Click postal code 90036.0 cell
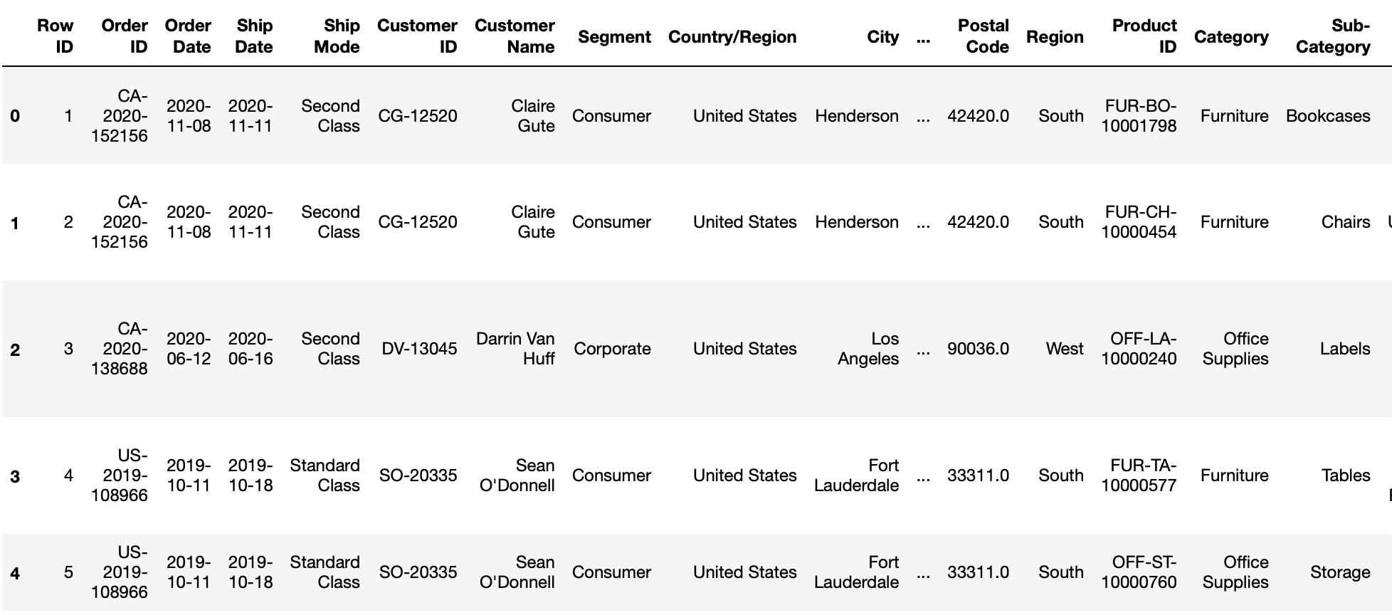 (x=978, y=349)
